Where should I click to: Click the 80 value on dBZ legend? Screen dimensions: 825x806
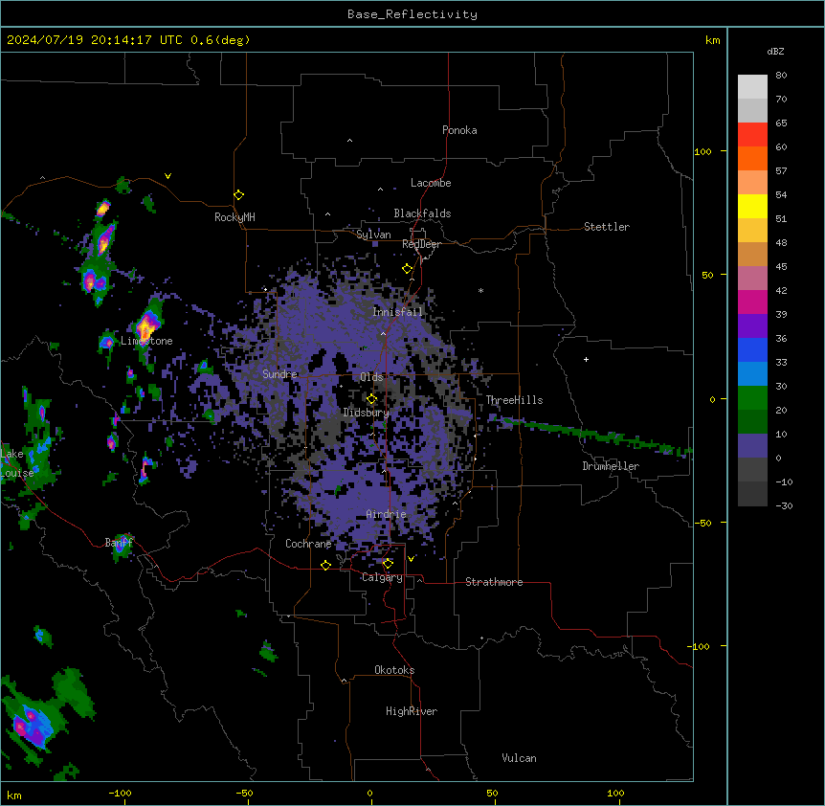point(781,76)
